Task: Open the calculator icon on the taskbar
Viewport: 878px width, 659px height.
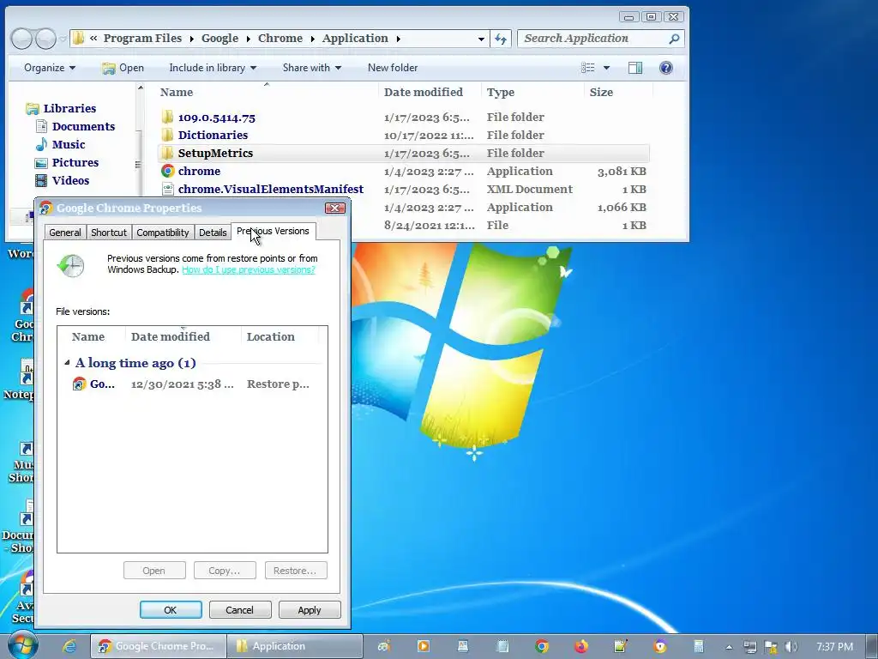Action: tap(699, 646)
